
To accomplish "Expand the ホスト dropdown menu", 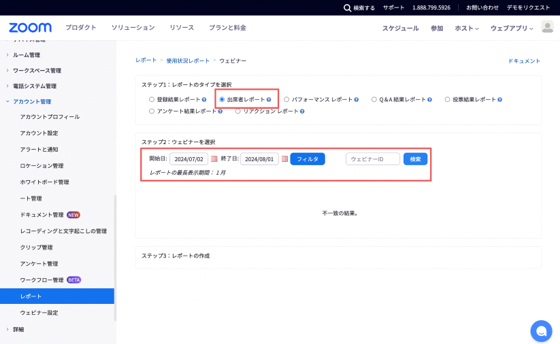I will point(467,28).
